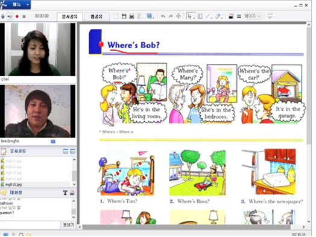Open the 메뉴 main menu

(x=15, y=4)
